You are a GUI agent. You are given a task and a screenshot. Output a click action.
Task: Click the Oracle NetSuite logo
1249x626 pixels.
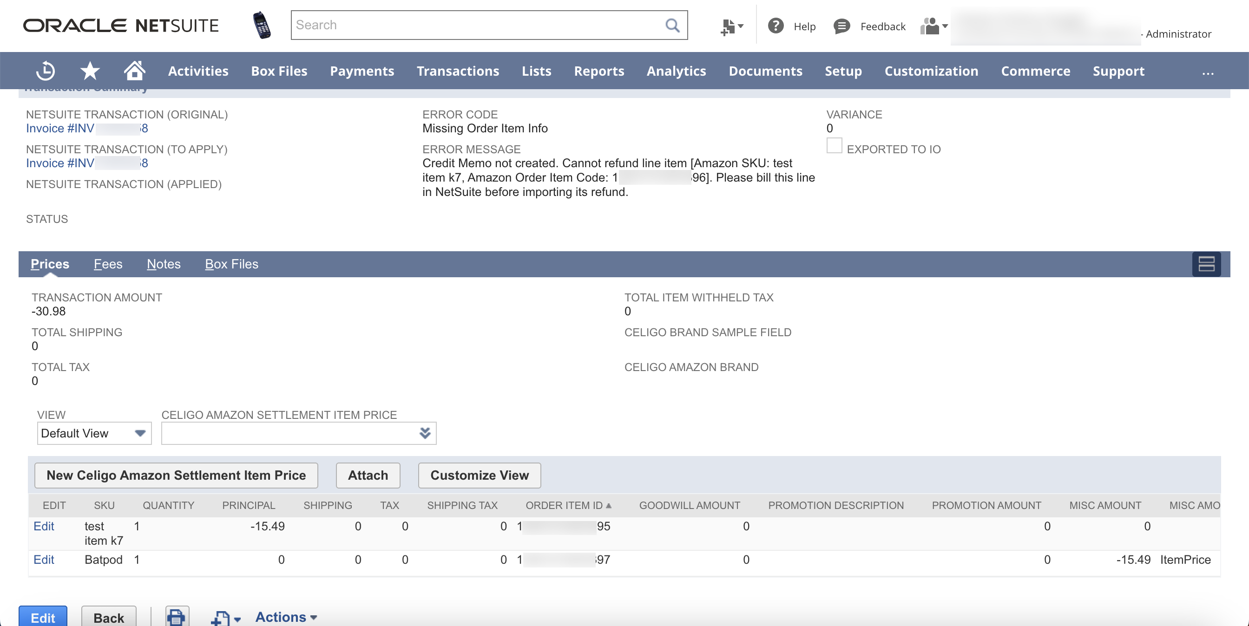coord(121,26)
